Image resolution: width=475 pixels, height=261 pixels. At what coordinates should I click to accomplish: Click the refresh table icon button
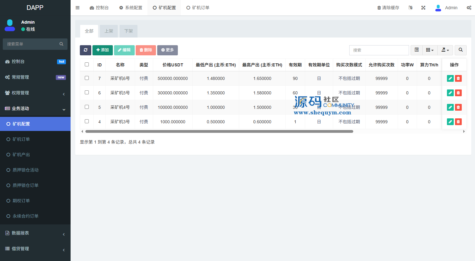click(x=85, y=50)
